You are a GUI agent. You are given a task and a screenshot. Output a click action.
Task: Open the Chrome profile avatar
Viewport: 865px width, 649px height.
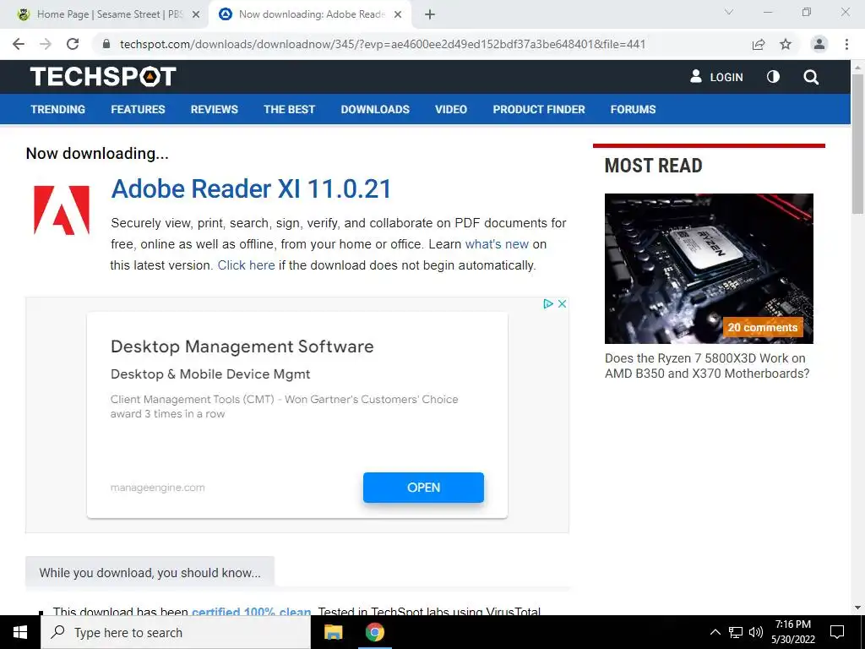point(819,44)
